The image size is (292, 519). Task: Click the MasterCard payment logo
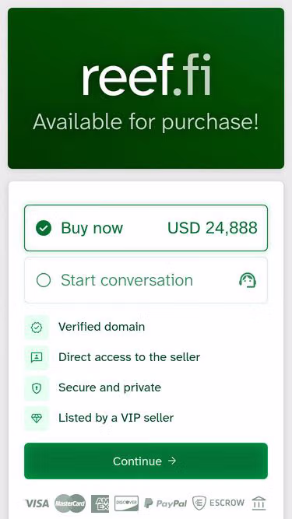click(70, 503)
